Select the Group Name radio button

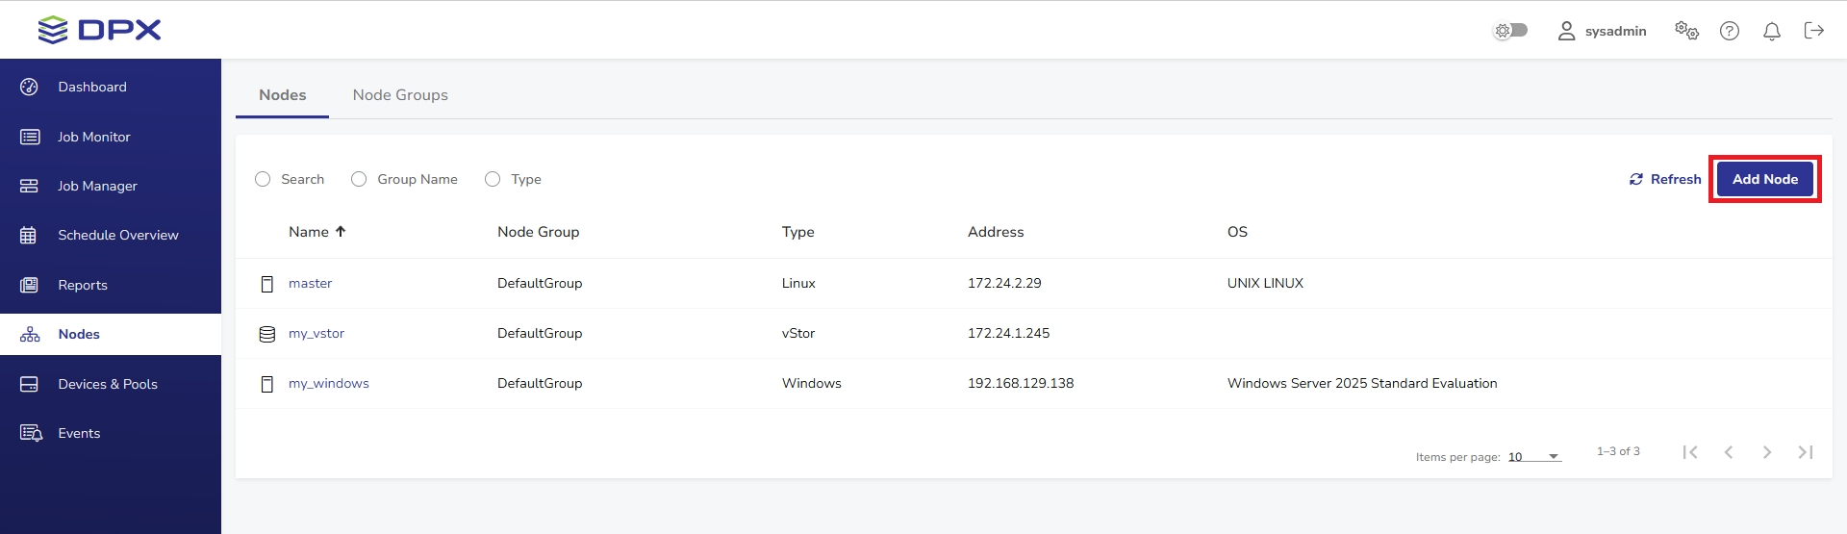point(359,179)
